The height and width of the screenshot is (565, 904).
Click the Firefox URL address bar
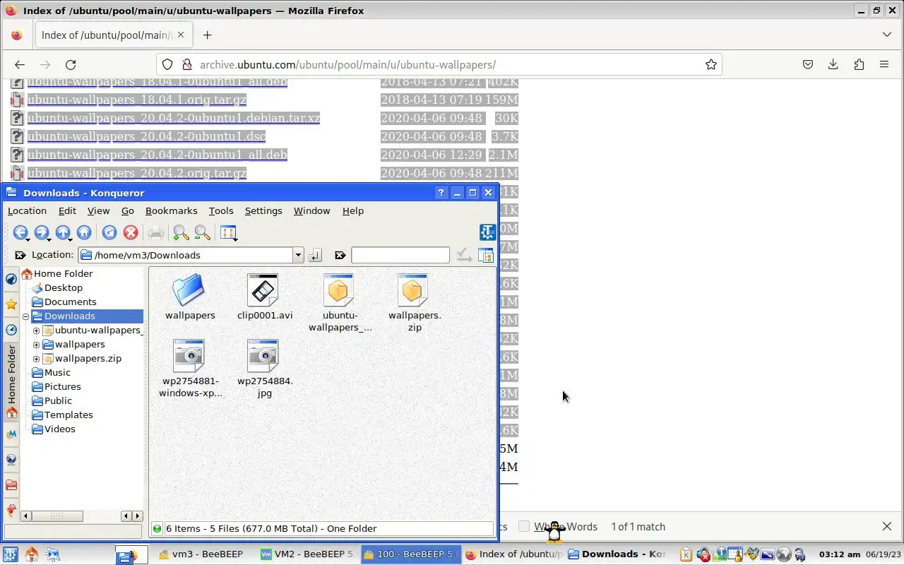click(438, 64)
